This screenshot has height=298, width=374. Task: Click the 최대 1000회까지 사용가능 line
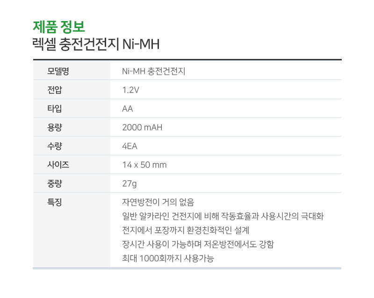[x=168, y=258]
